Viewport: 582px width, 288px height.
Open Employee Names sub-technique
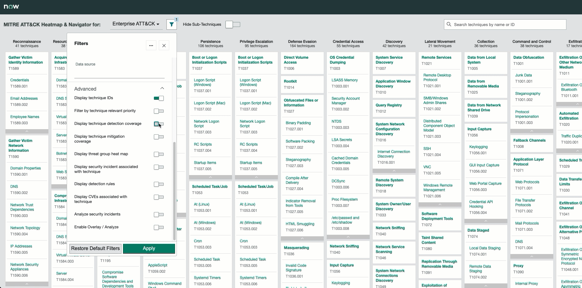coord(25,117)
